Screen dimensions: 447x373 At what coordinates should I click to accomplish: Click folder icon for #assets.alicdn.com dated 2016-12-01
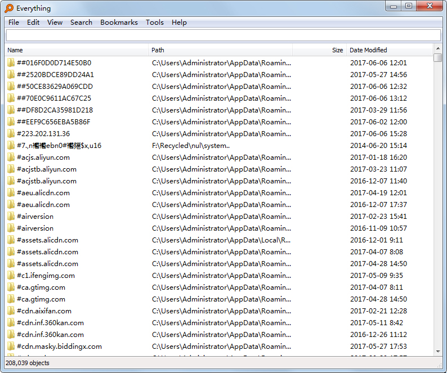tap(11, 240)
